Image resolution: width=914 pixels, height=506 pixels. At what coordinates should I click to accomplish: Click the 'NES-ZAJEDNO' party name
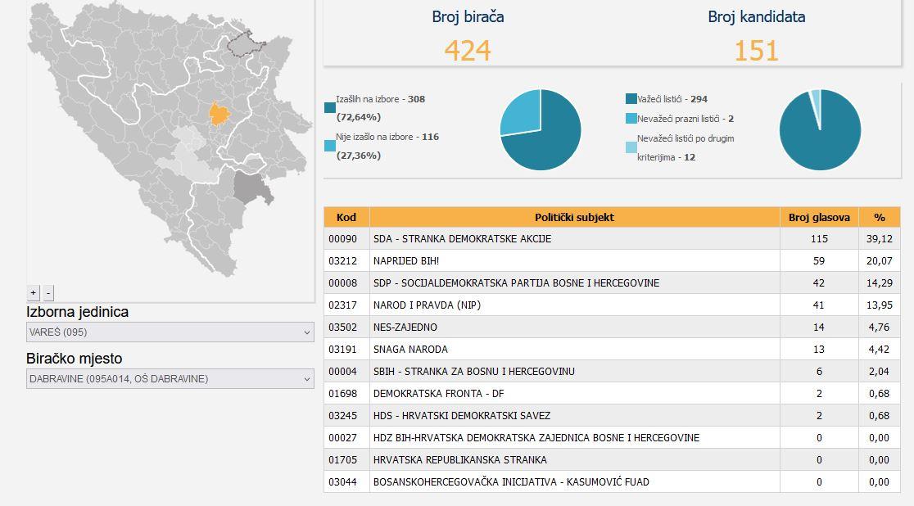tap(405, 328)
